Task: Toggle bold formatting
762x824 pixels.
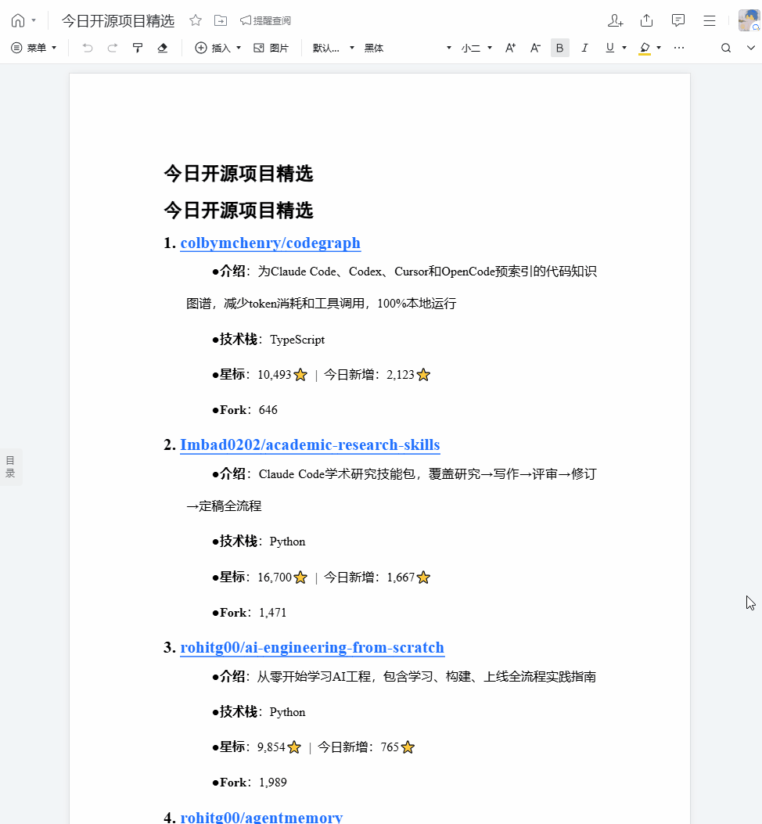Action: pyautogui.click(x=559, y=48)
